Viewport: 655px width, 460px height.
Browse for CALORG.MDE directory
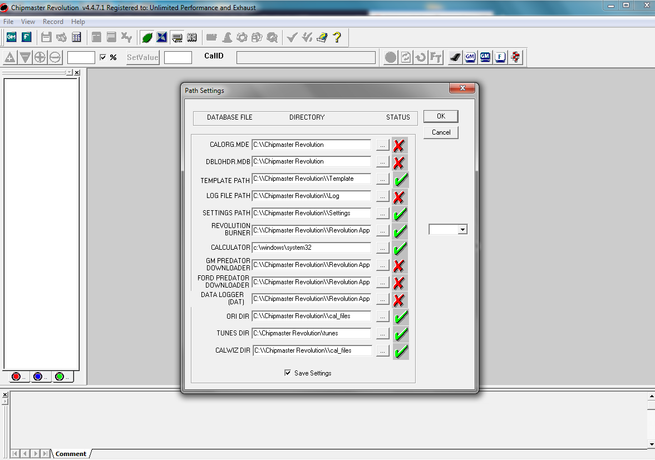pos(383,145)
